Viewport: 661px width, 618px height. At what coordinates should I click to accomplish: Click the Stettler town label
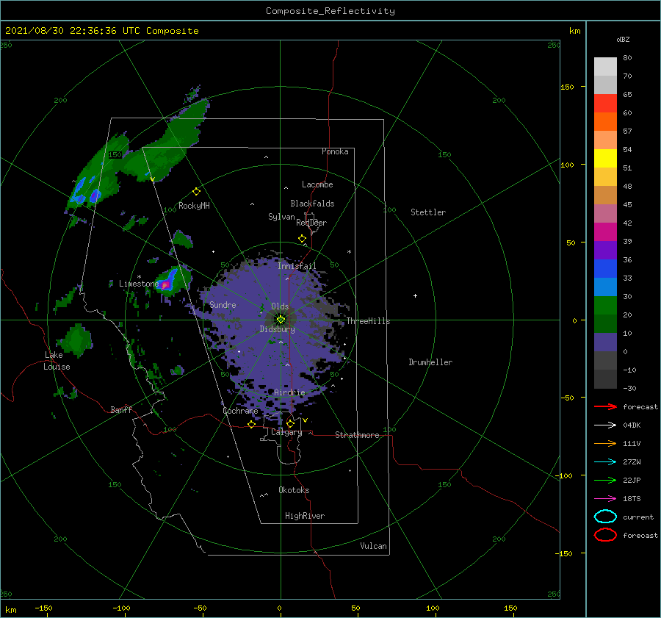[428, 212]
